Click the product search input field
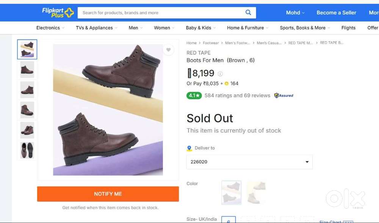Image resolution: width=379 pixels, height=223 pixels. tap(161, 12)
